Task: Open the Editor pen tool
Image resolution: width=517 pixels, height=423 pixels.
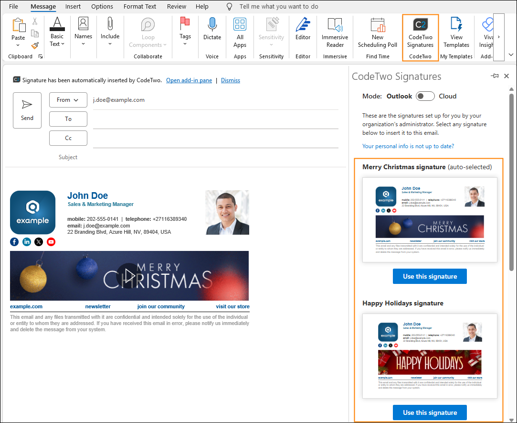Action: tap(303, 30)
